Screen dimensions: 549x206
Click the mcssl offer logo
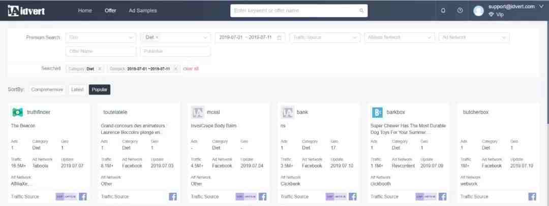tap(197, 112)
